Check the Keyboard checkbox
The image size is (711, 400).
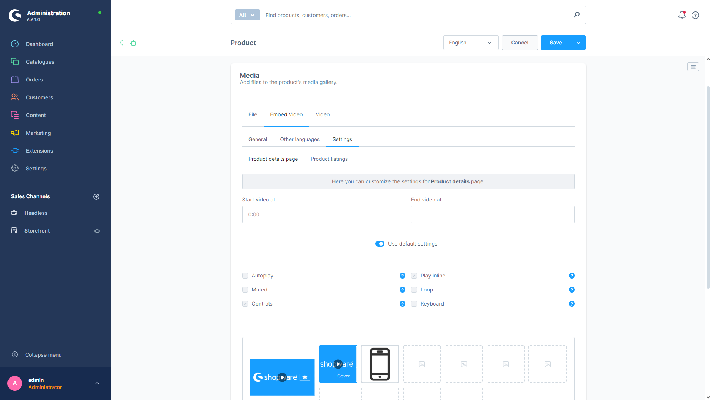click(414, 304)
